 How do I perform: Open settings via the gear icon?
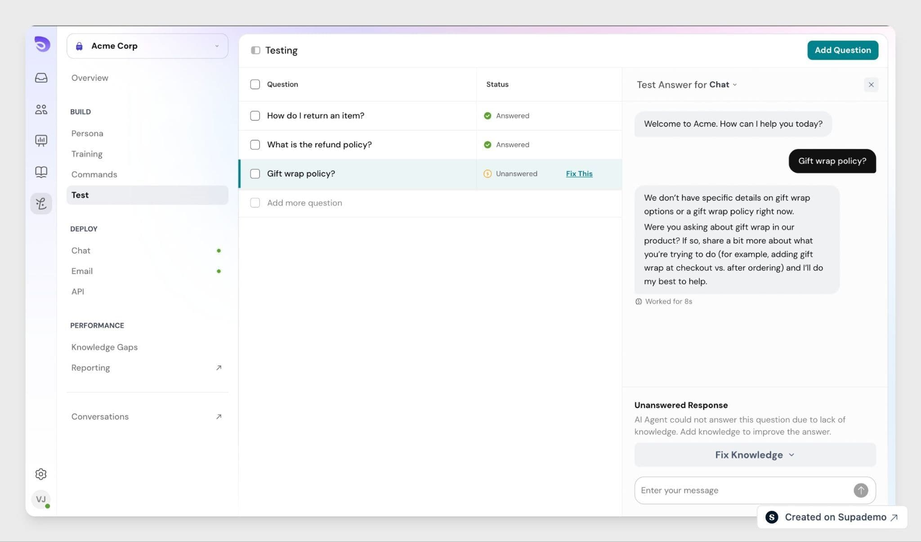click(x=41, y=474)
